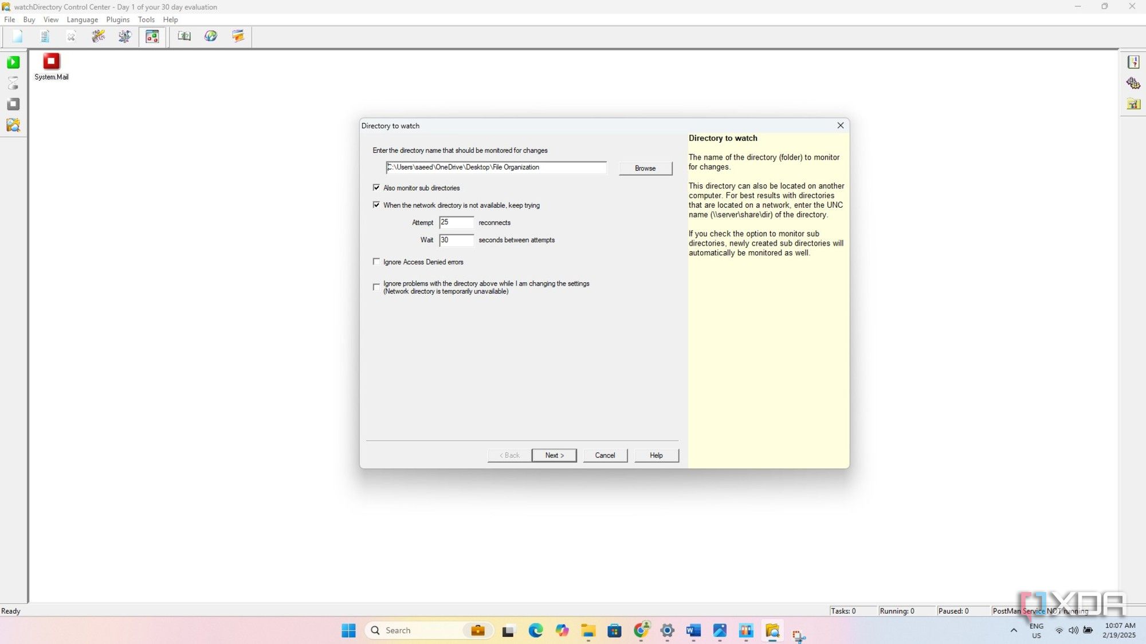The image size is (1146, 644).
Task: Uncheck Also monitor sub directories
Action: point(376,188)
